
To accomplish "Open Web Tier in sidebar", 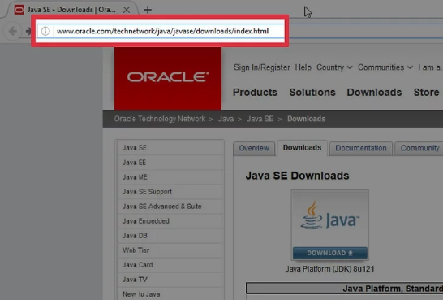I will coord(171,250).
